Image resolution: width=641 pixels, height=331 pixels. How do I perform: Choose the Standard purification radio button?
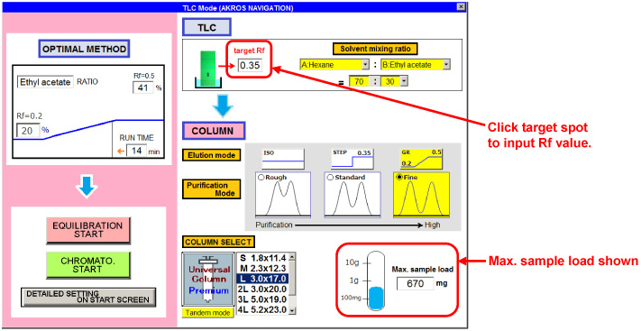click(x=330, y=178)
